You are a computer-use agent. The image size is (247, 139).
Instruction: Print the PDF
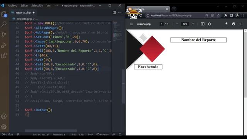233,24
